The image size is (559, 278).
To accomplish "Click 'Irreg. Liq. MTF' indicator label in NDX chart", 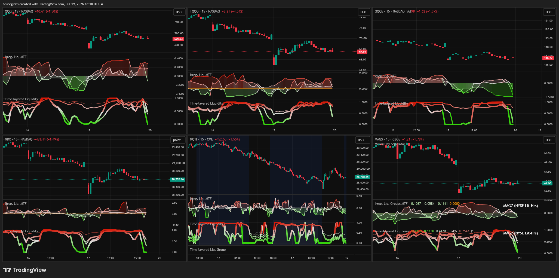I will click(x=16, y=204).
